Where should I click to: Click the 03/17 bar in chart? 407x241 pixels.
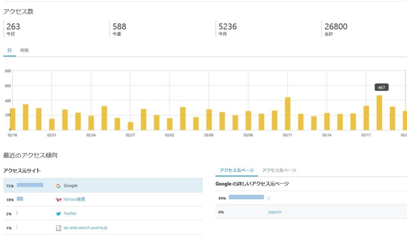[366, 118]
